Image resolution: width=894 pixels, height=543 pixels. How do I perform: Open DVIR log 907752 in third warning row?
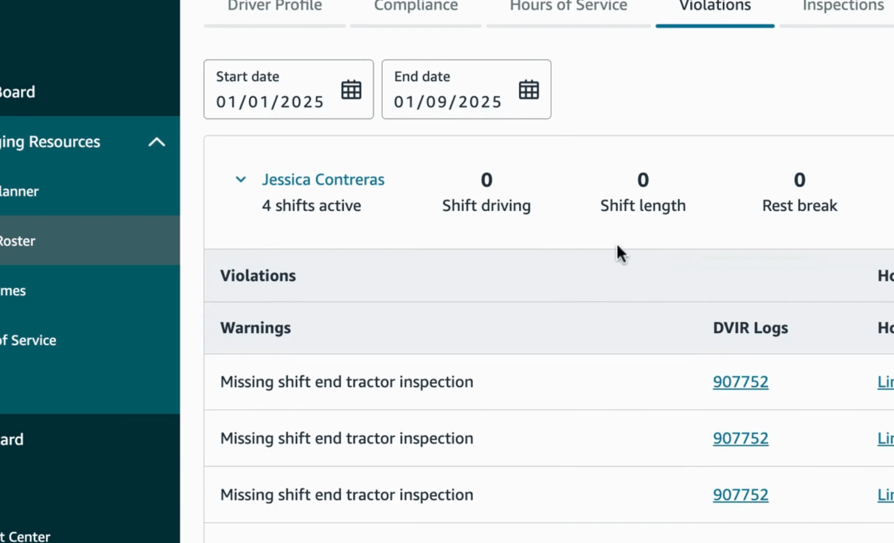point(740,495)
